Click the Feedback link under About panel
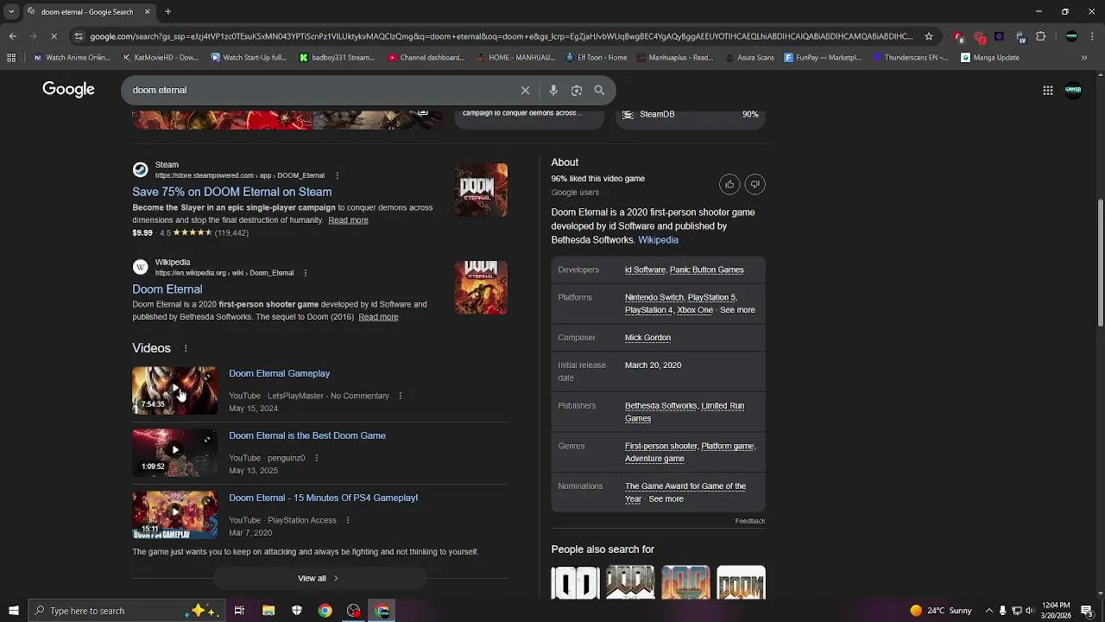 [749, 521]
